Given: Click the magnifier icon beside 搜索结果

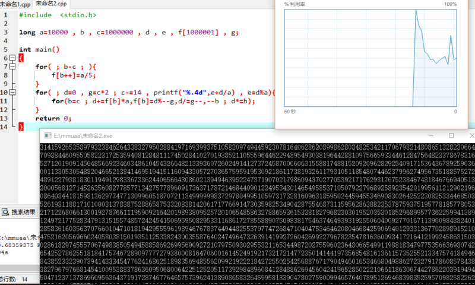Looking at the screenshot, I should (x=5, y=213).
